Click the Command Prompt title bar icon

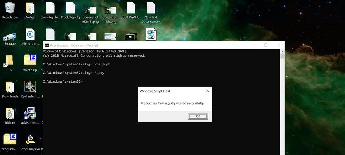point(47,45)
